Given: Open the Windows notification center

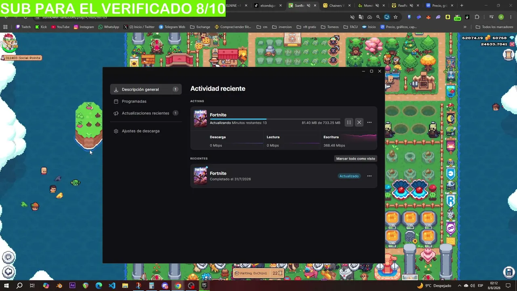Looking at the screenshot, I should (509, 286).
